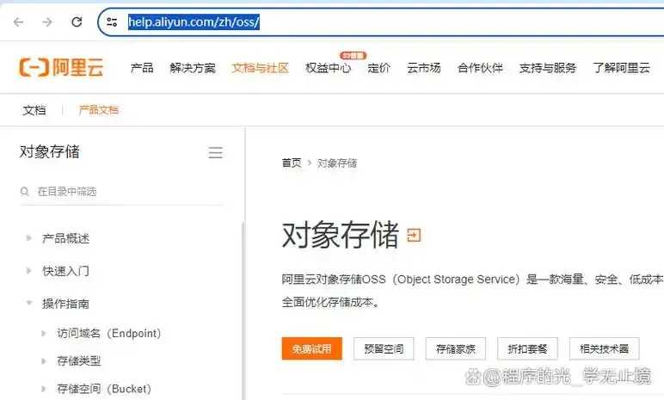Open the 合作伙伴 menu item
Viewport: 664px width, 400px height.
click(x=480, y=68)
